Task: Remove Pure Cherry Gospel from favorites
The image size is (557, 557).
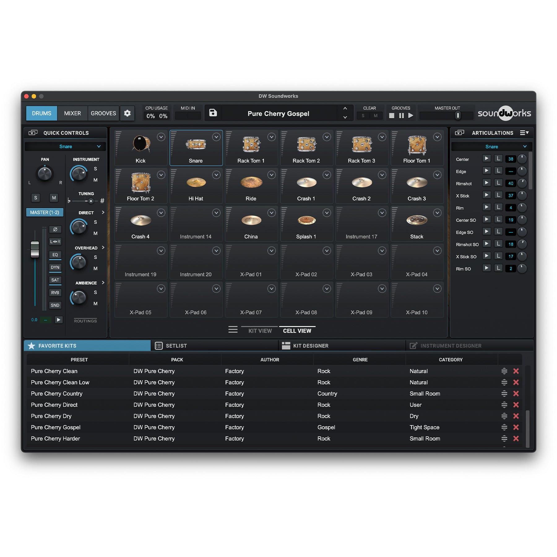Action: tap(516, 427)
